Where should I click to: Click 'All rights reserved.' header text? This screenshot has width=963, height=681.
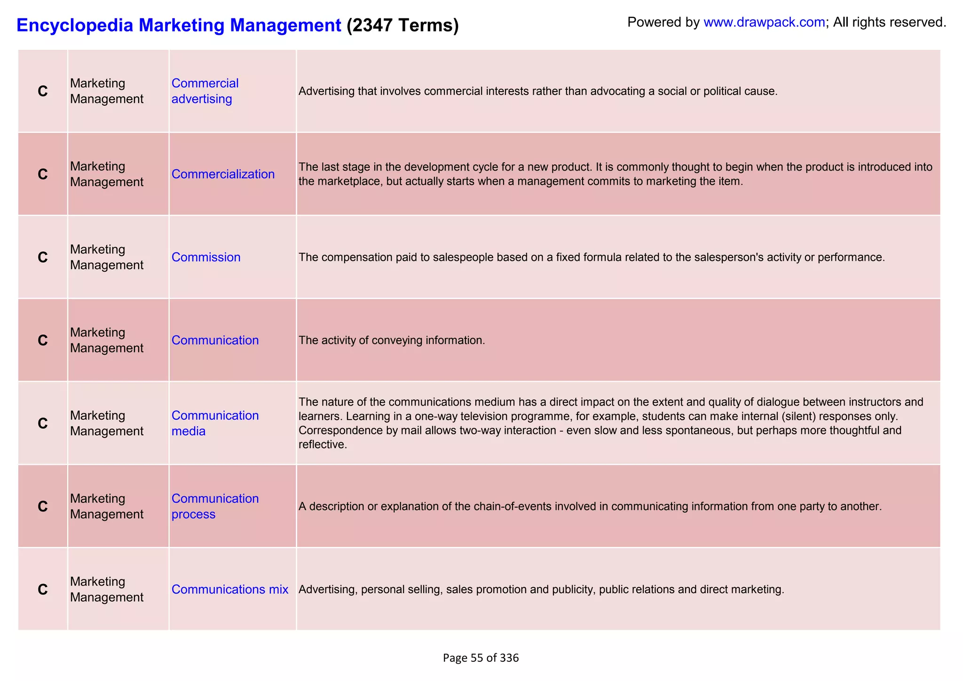click(x=890, y=22)
